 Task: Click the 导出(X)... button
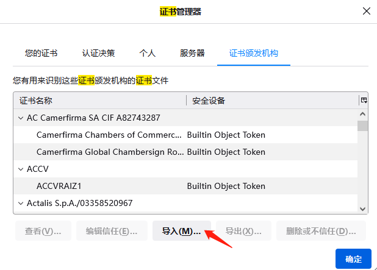click(x=243, y=231)
